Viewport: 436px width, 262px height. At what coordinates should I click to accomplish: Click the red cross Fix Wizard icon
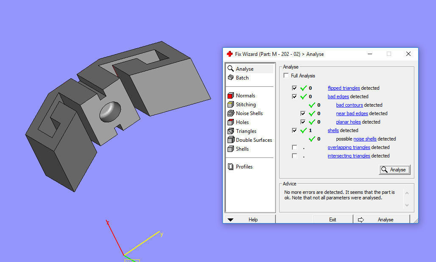tap(230, 54)
